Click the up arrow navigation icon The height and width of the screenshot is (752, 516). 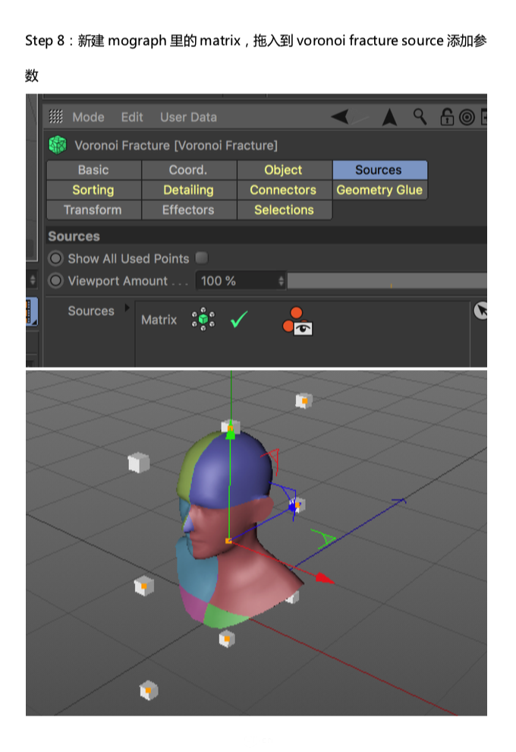(x=389, y=116)
